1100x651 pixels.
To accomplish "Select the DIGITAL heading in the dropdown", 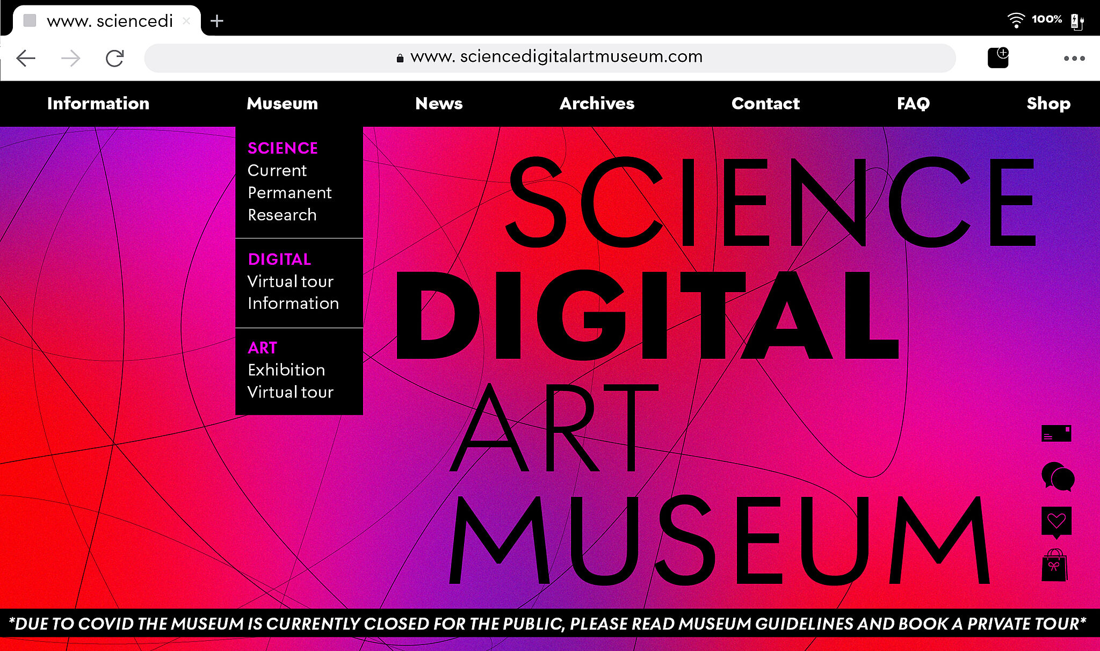I will click(279, 259).
